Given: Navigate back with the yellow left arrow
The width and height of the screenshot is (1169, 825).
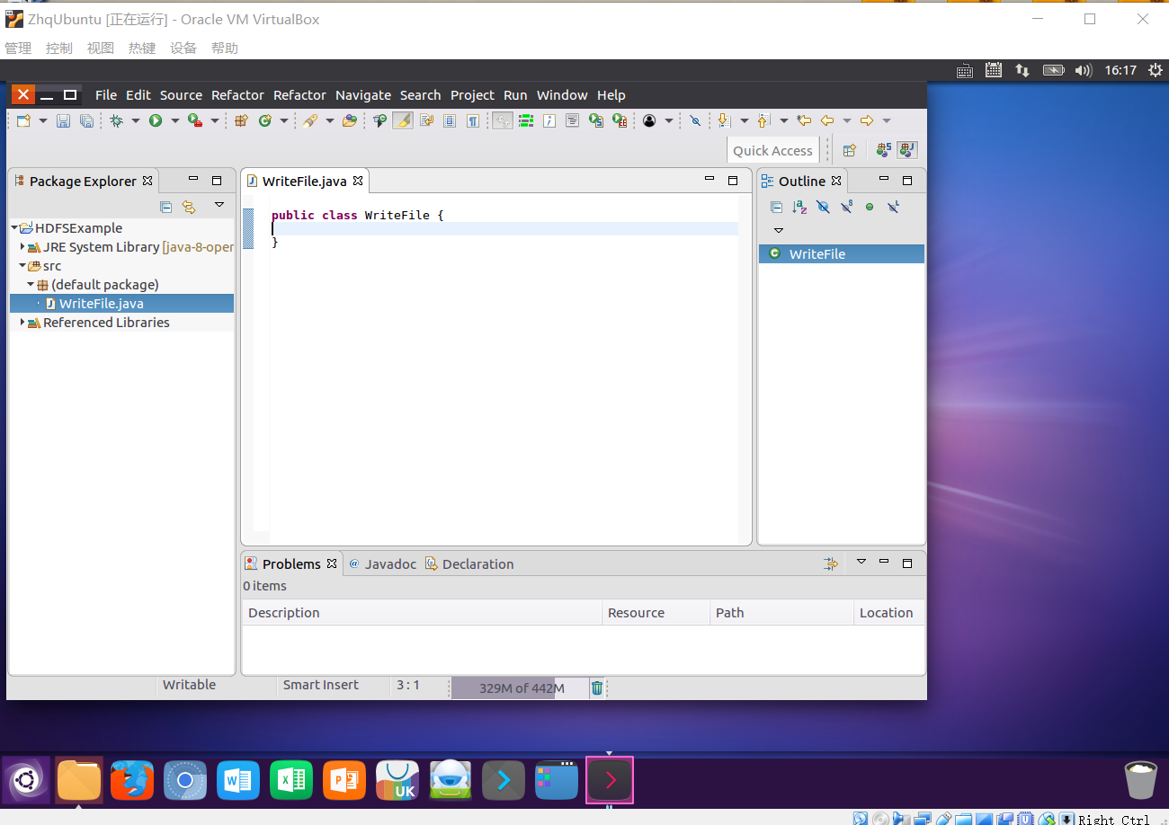Looking at the screenshot, I should point(827,120).
